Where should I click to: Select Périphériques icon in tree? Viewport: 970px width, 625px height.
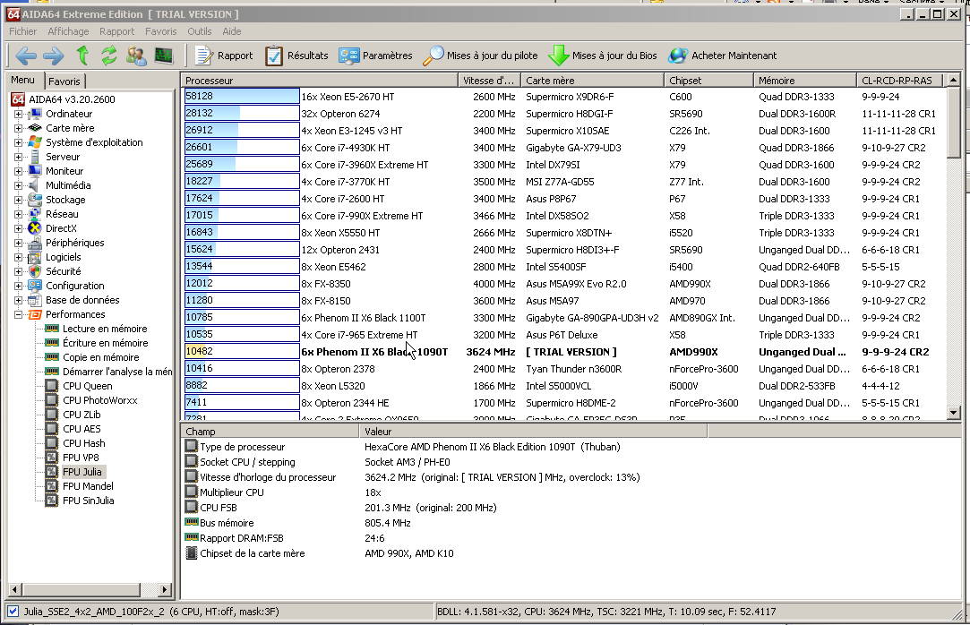35,243
